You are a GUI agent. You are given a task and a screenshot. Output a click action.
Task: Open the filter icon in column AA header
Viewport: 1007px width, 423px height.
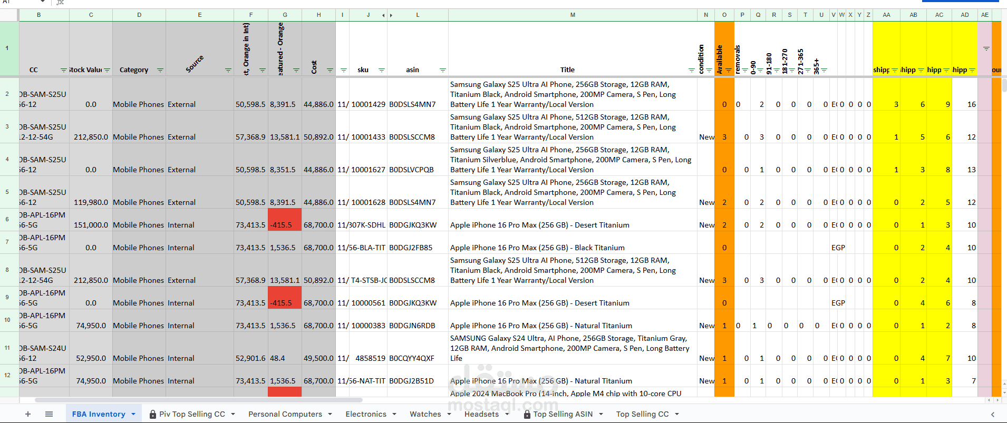[x=895, y=70]
